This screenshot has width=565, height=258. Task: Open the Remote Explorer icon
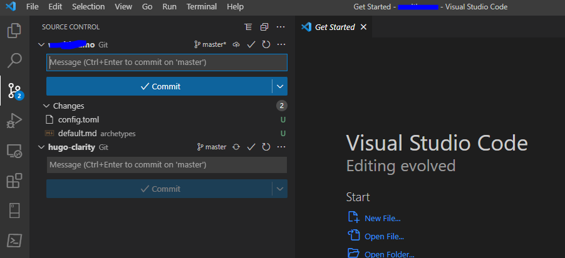tap(14, 151)
